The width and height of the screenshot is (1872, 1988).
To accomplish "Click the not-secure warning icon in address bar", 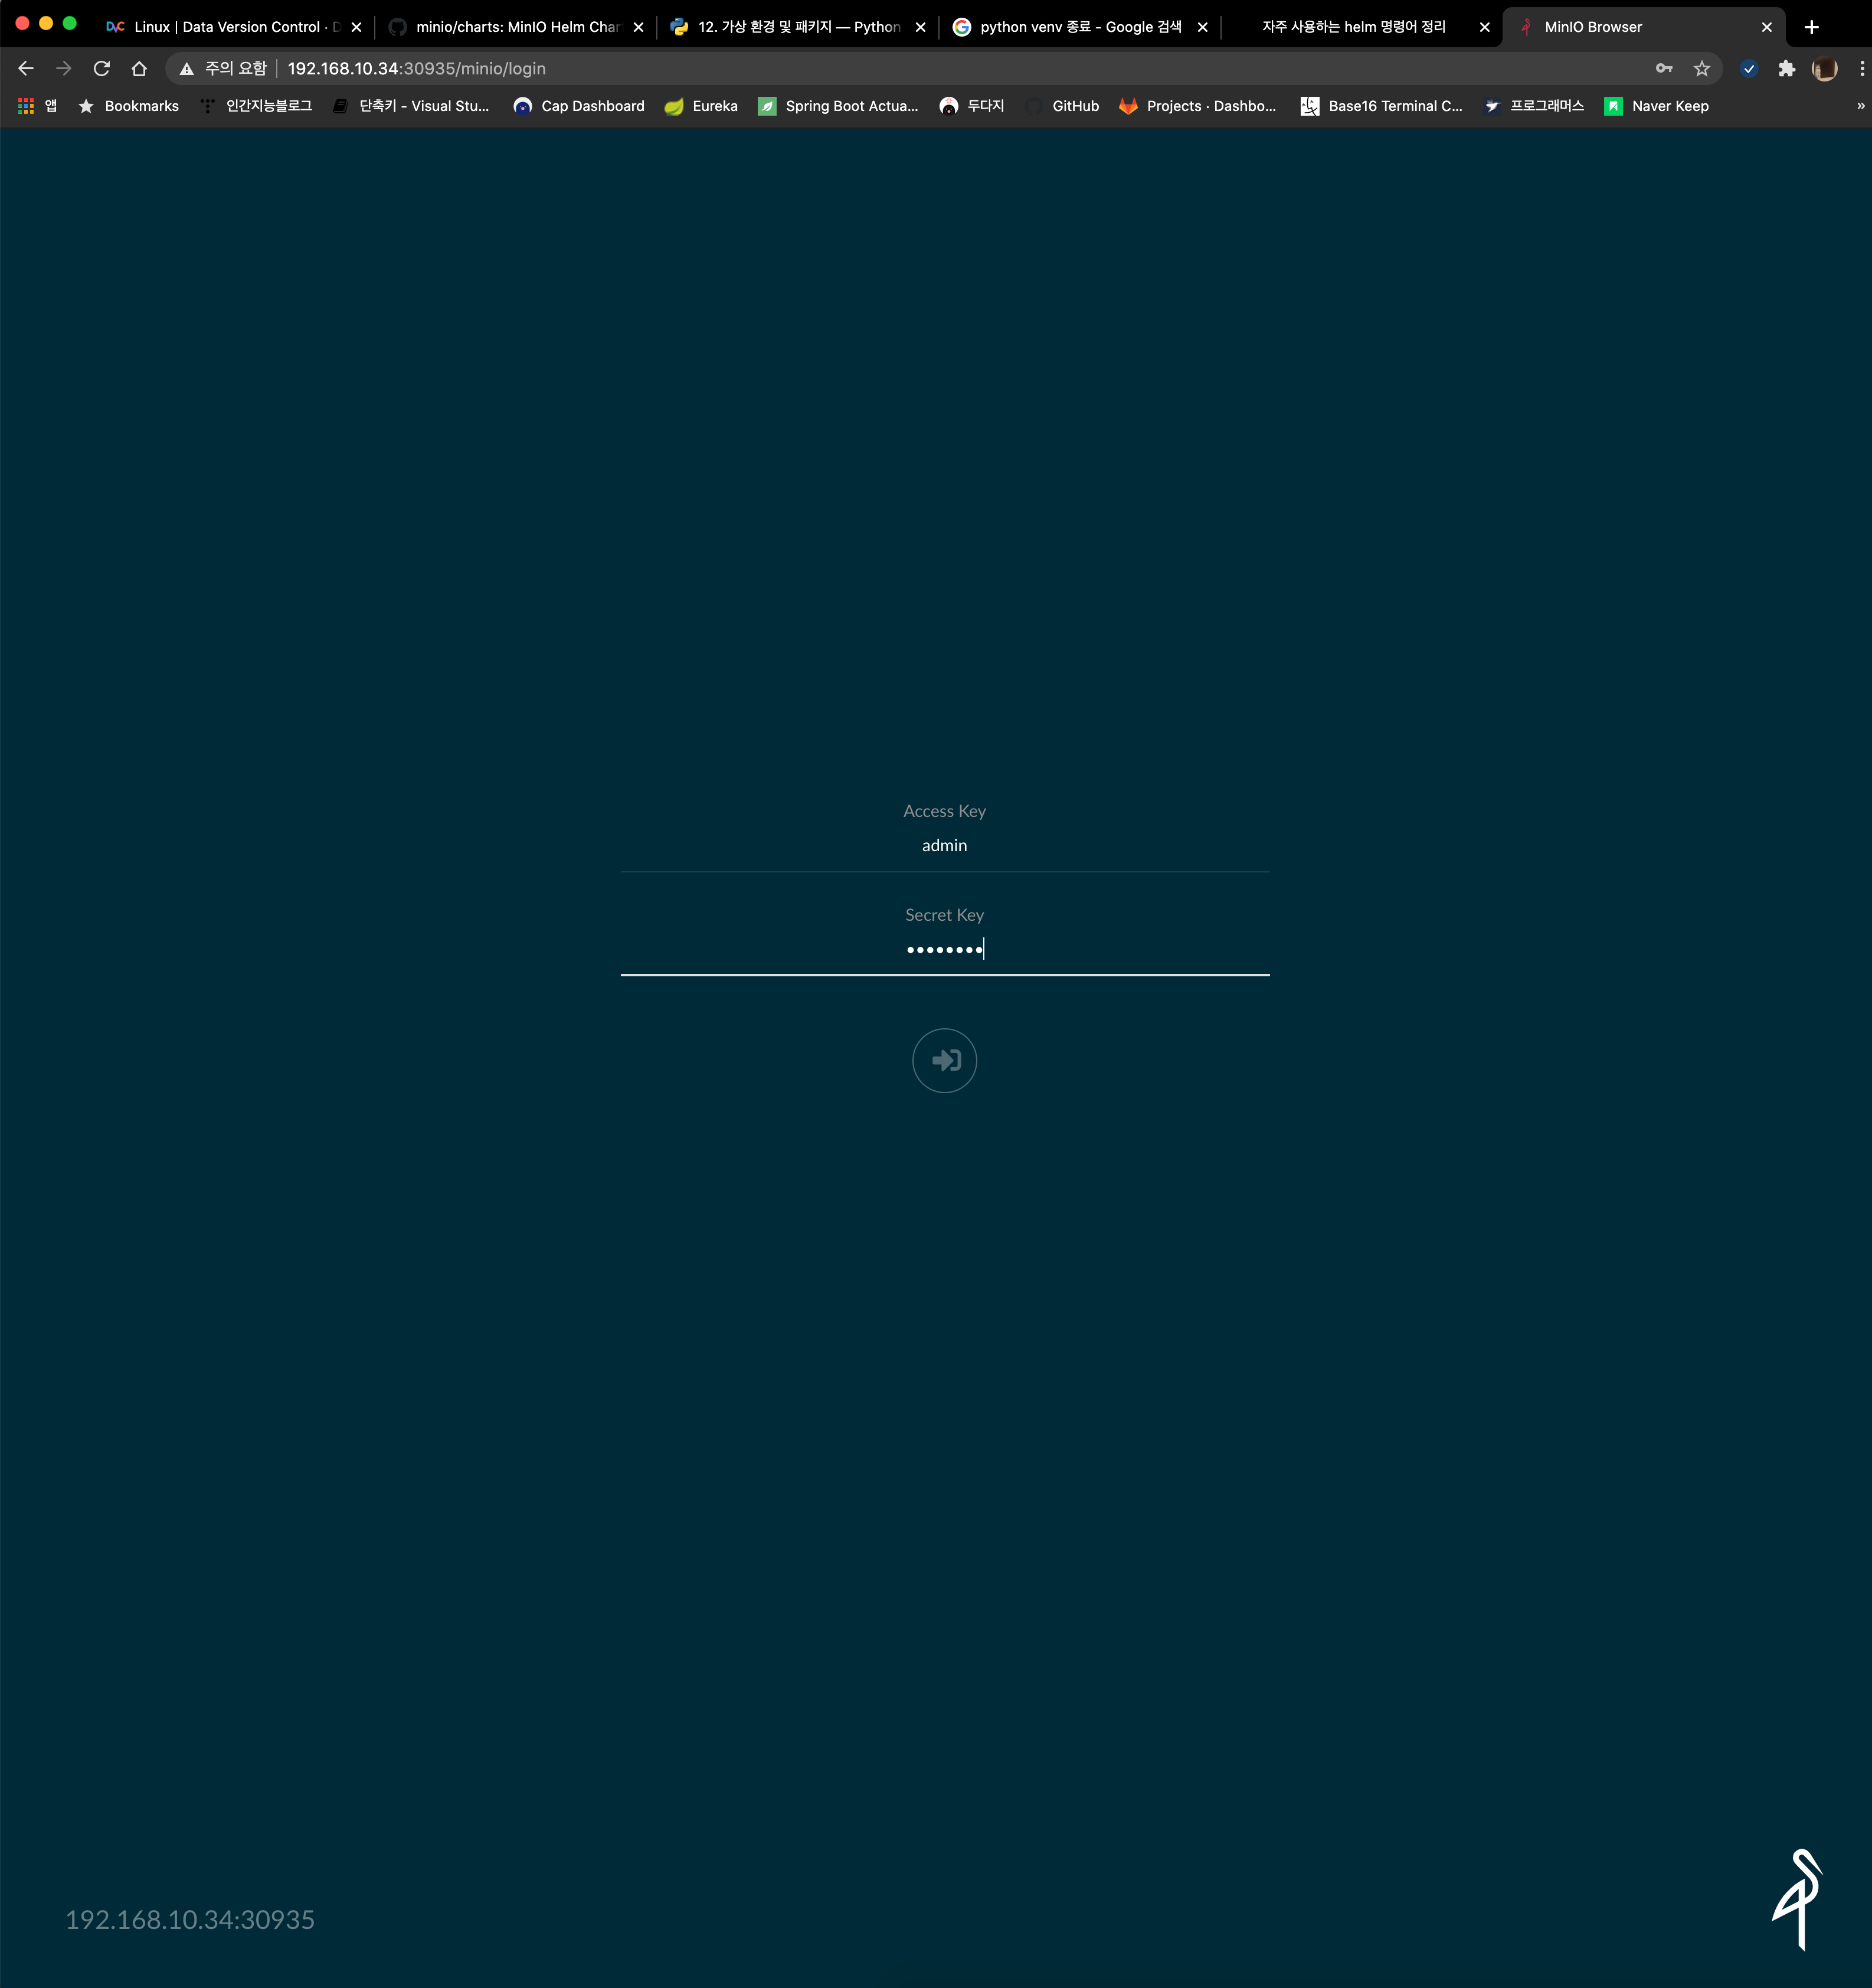I will (187, 68).
